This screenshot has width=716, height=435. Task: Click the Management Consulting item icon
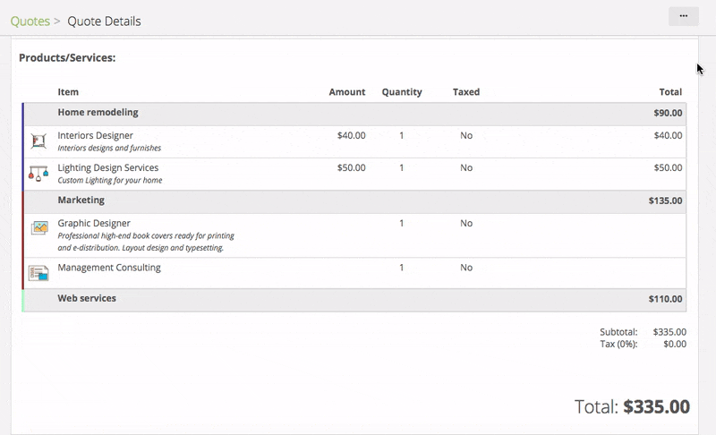pyautogui.click(x=38, y=272)
